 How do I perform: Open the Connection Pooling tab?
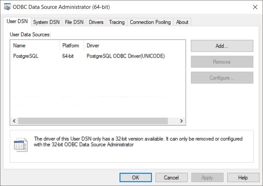coord(150,22)
